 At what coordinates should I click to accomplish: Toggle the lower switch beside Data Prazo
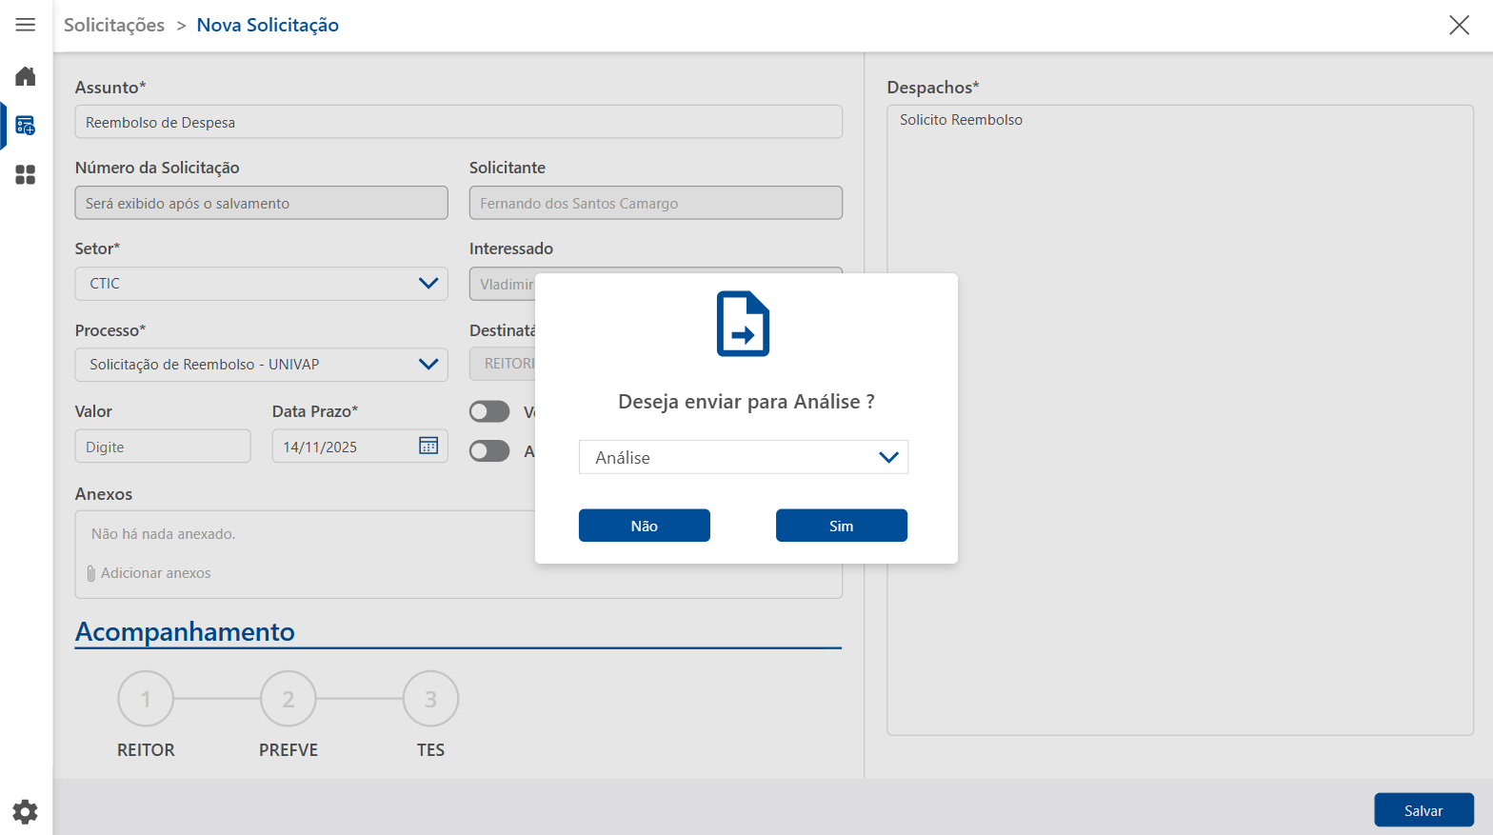tap(489, 451)
